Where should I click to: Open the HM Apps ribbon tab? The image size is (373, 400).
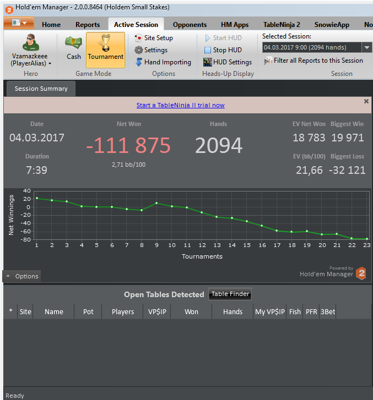coord(235,25)
